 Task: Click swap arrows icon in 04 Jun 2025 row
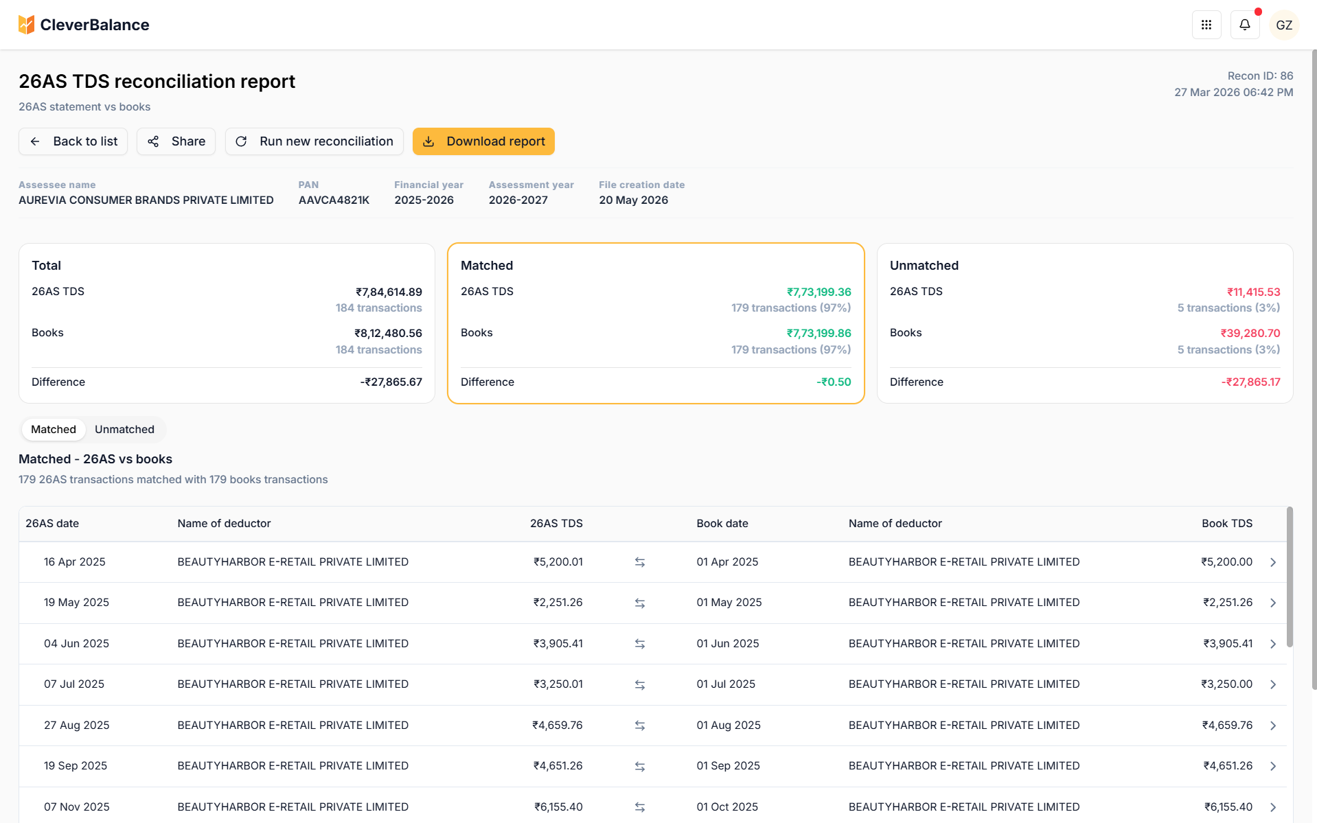point(639,644)
